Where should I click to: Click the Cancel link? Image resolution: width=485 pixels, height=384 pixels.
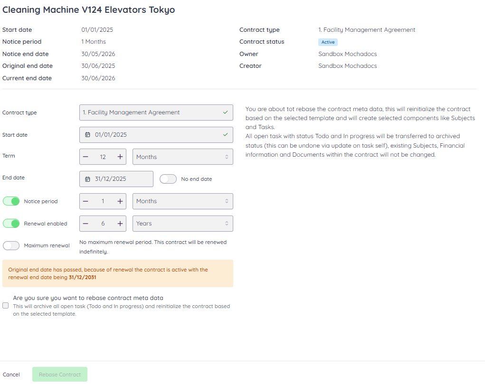pos(11,375)
